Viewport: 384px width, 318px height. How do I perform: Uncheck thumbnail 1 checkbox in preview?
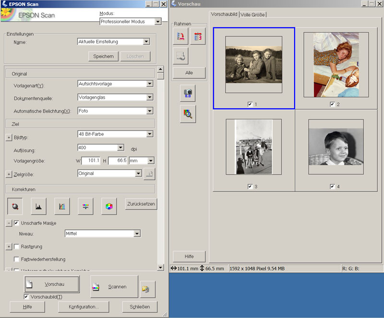pos(250,104)
